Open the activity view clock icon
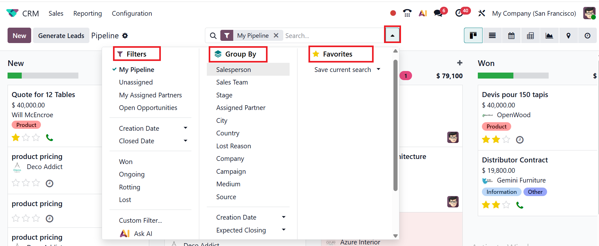The image size is (599, 246). tap(587, 36)
